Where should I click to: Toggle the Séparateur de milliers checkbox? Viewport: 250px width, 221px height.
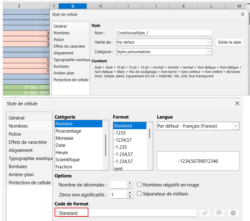[140, 194]
